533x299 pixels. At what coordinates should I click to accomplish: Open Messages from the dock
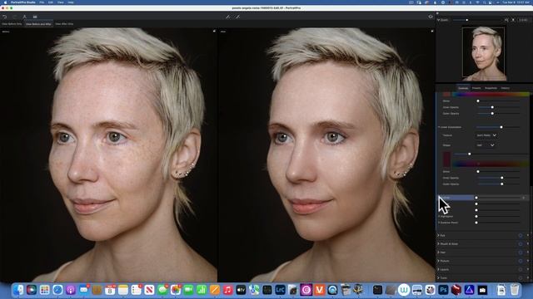162,290
